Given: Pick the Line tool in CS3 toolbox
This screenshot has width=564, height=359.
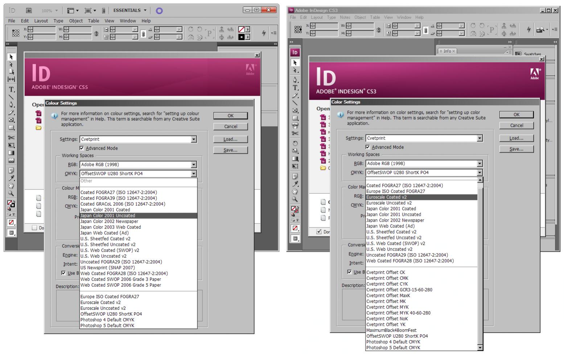Looking at the screenshot, I should click(x=295, y=103).
